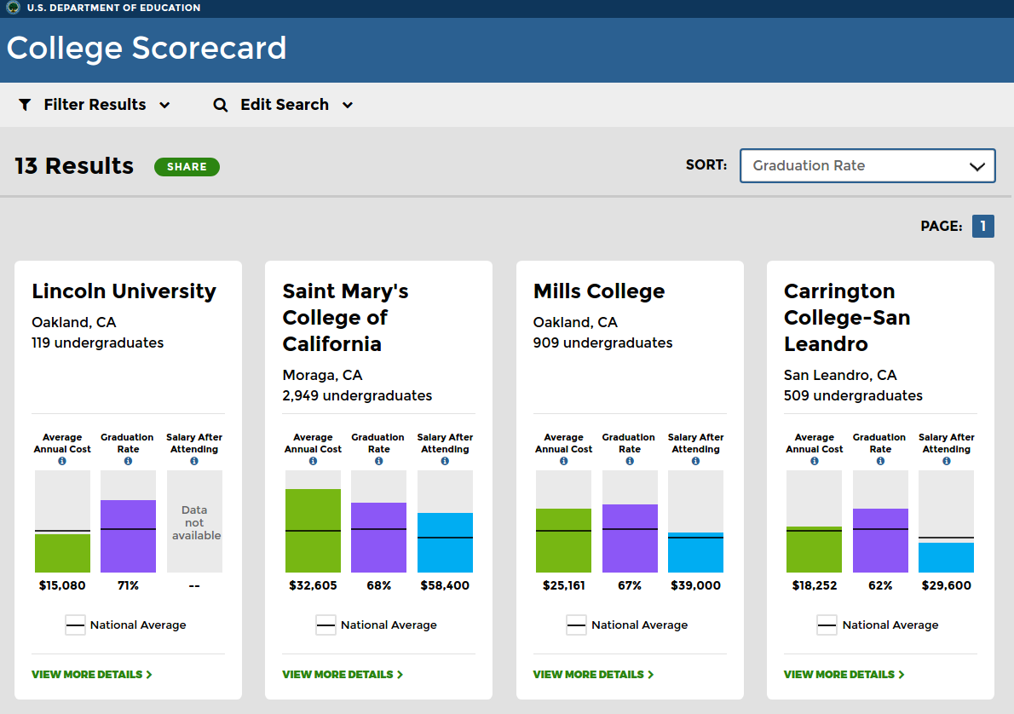1014x714 pixels.
Task: Click the 'Data not available' salary box
Action: tap(194, 521)
